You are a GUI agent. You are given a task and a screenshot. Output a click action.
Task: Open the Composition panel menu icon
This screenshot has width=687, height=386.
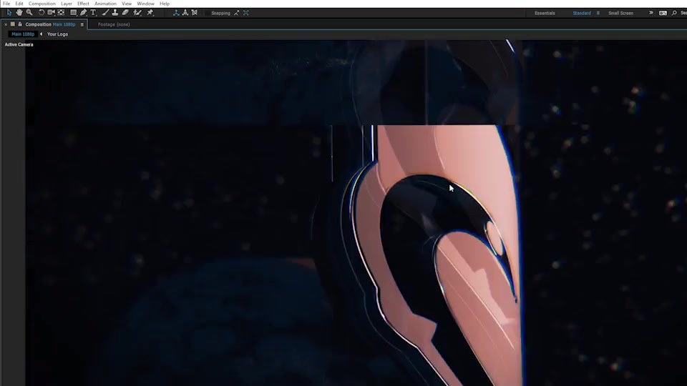click(82, 24)
